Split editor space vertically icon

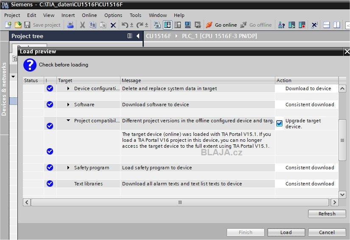pos(336,25)
